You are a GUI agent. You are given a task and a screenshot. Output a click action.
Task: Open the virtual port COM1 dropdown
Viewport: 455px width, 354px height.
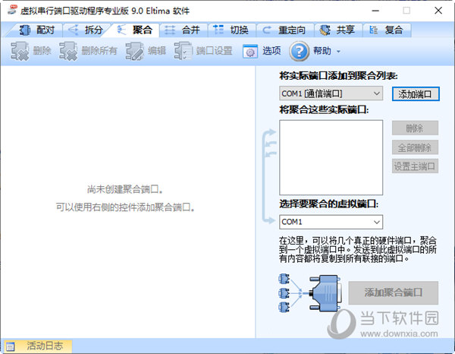click(377, 222)
